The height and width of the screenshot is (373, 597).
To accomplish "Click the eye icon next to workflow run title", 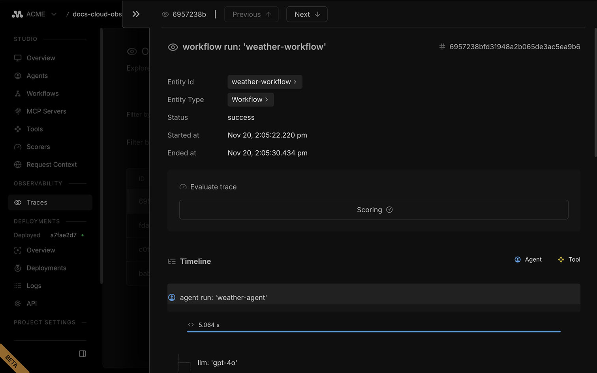I will [x=173, y=47].
